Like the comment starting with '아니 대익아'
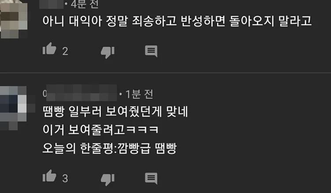 point(49,49)
